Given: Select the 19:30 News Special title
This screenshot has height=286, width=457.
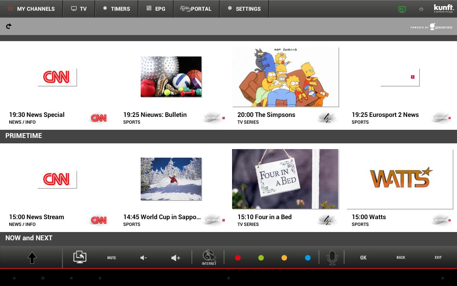Looking at the screenshot, I should click(x=37, y=115).
